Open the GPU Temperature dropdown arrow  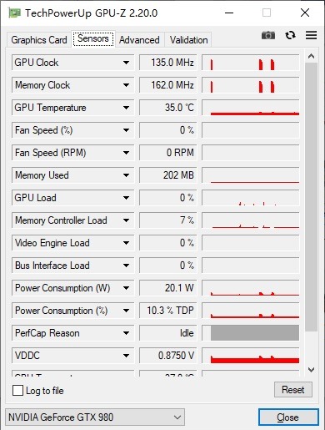coord(126,108)
